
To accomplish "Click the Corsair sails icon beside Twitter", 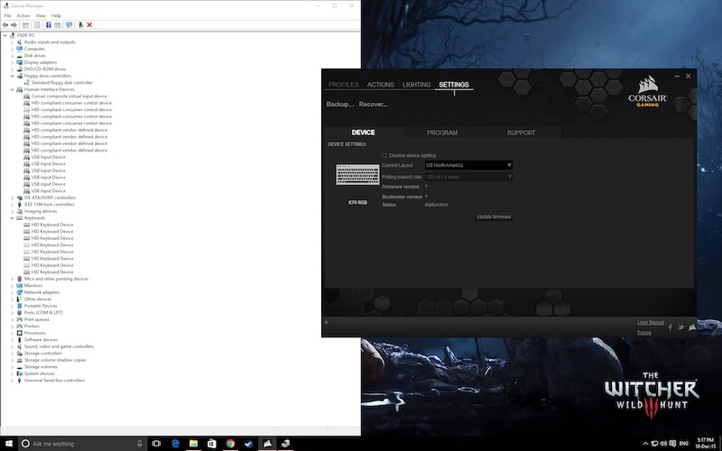I will (691, 327).
